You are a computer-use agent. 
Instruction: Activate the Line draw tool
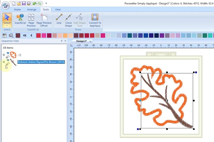click(59, 20)
